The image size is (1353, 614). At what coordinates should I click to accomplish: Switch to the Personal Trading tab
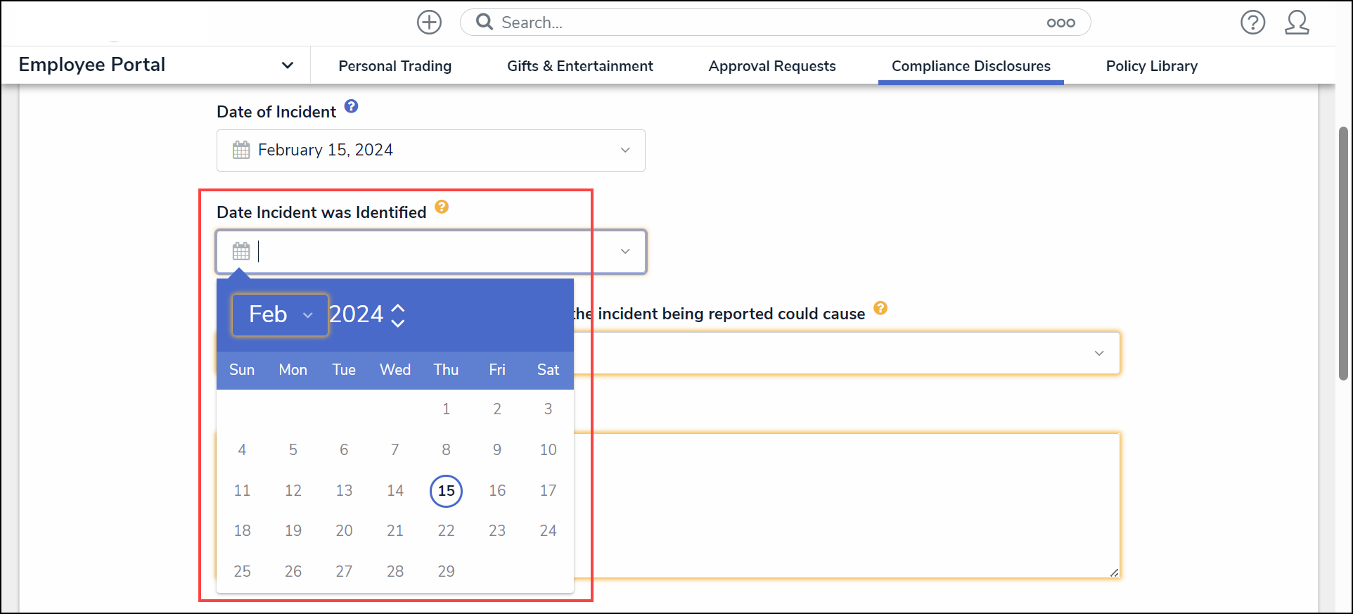pyautogui.click(x=395, y=66)
